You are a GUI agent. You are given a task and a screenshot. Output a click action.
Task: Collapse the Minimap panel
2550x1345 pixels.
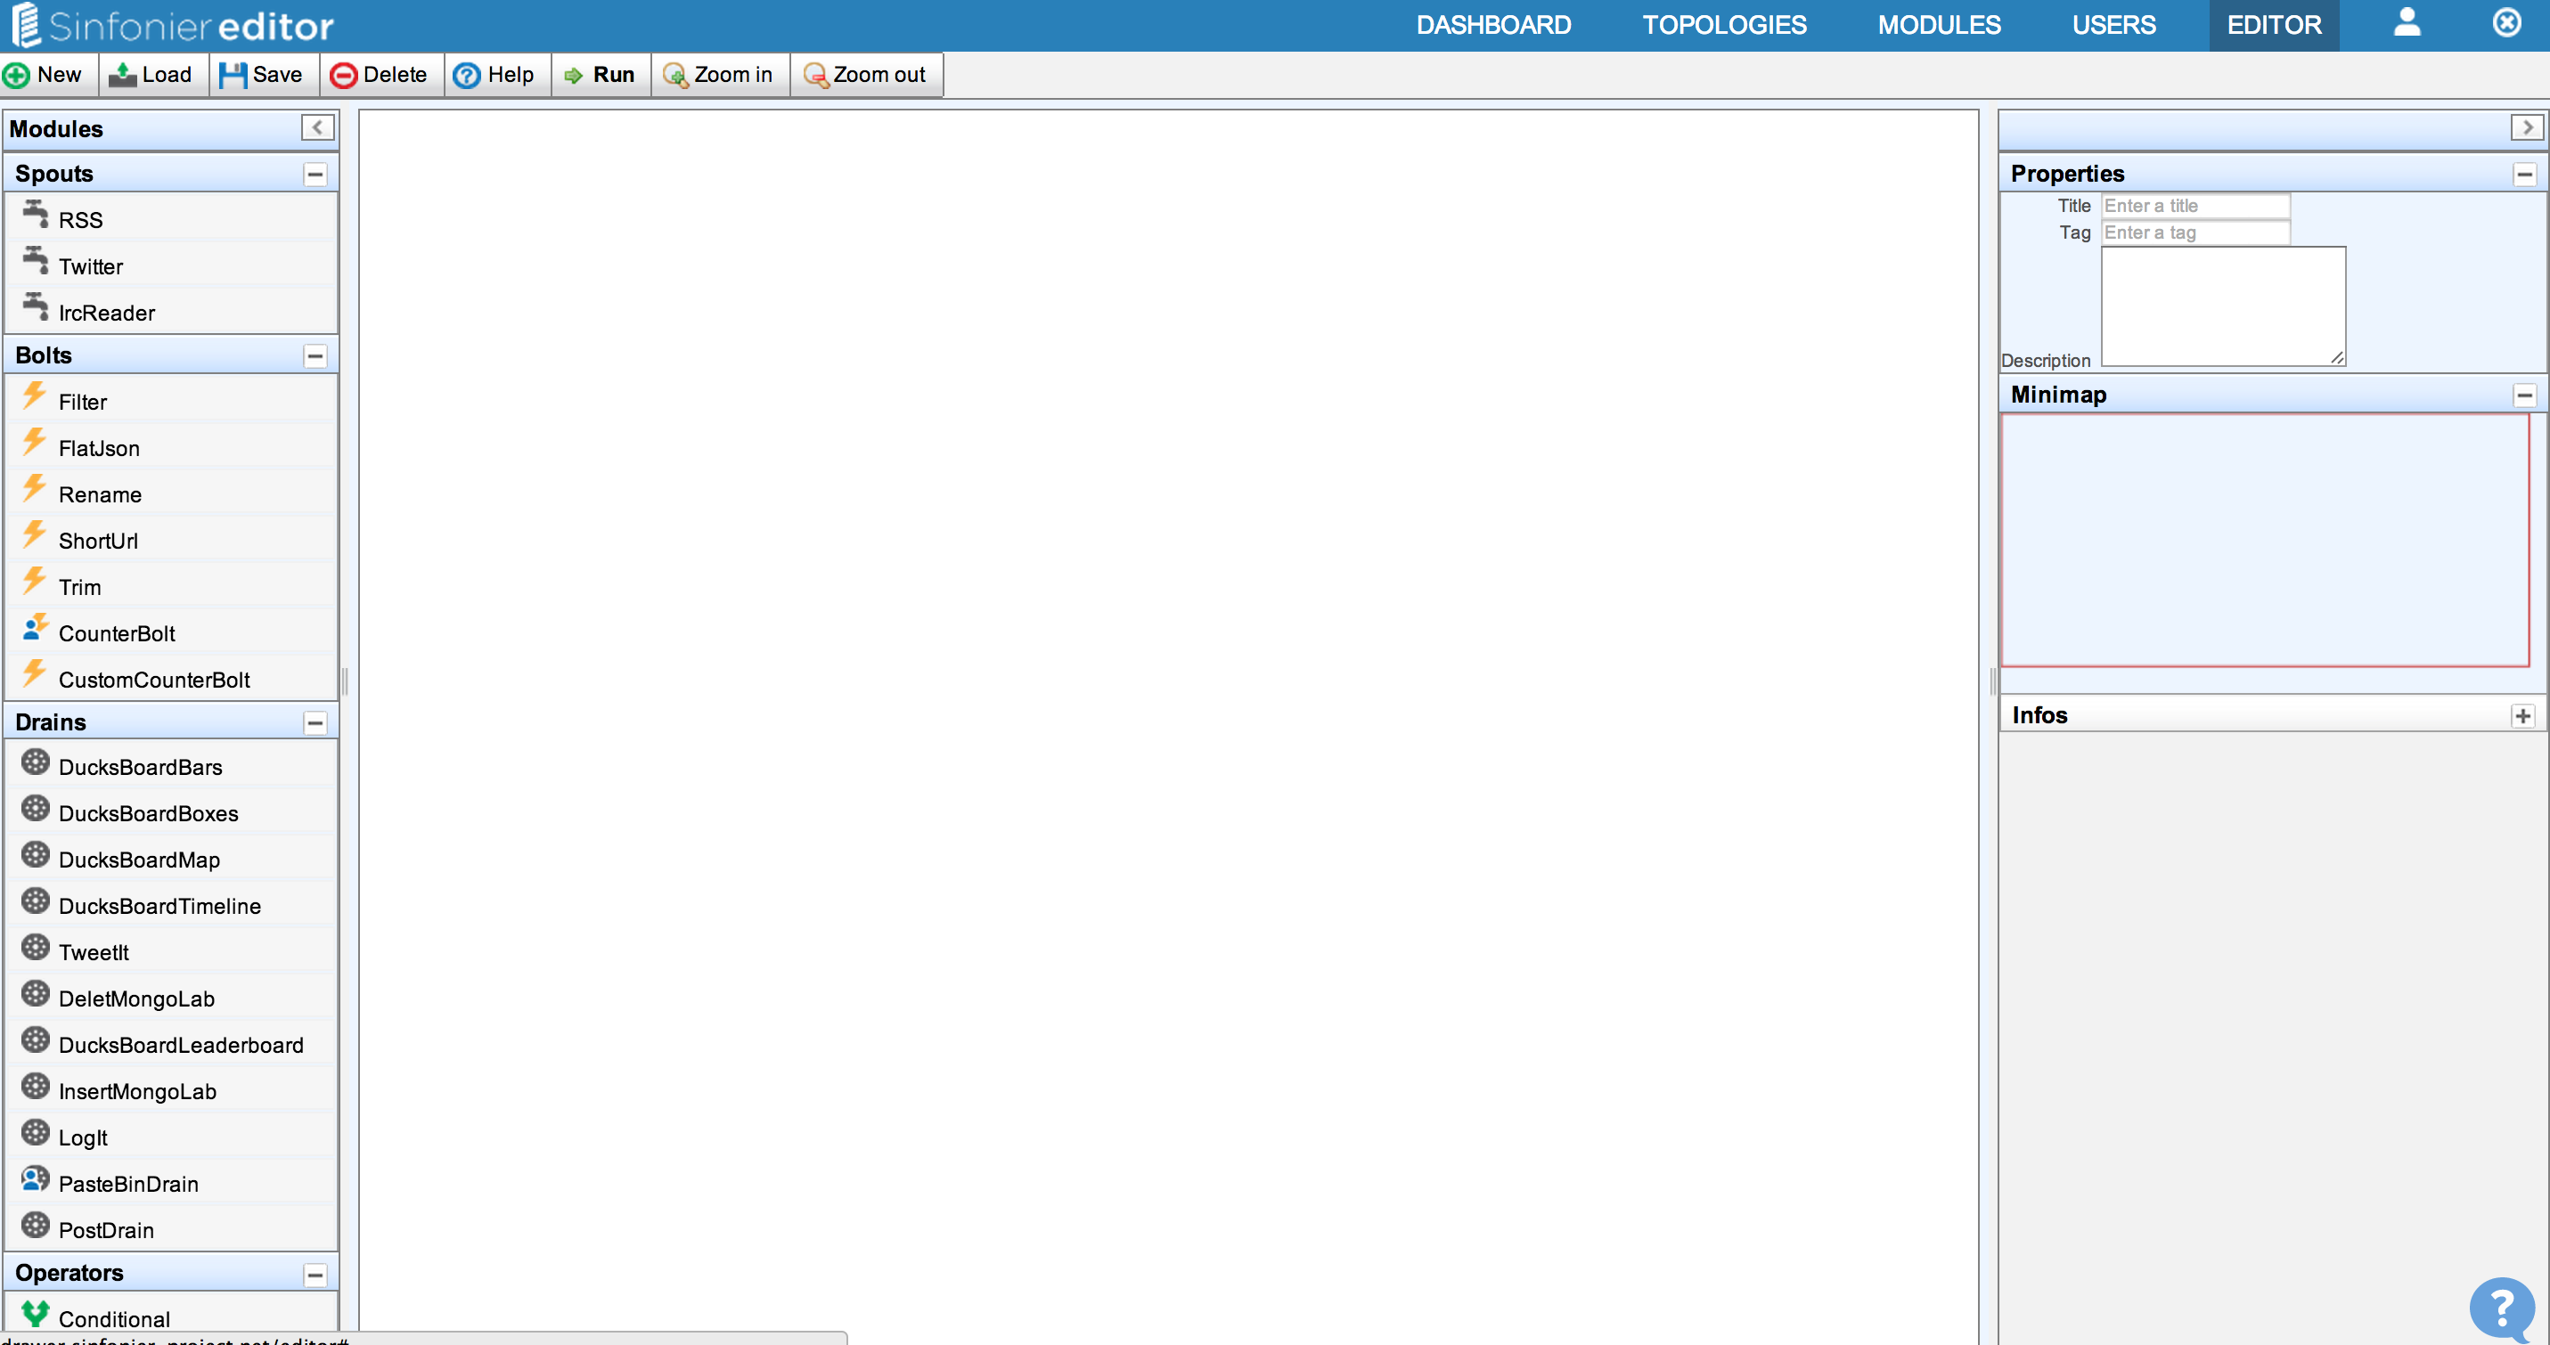(2523, 394)
